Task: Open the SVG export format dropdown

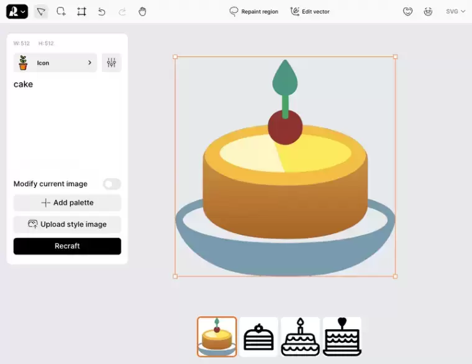Action: (455, 11)
